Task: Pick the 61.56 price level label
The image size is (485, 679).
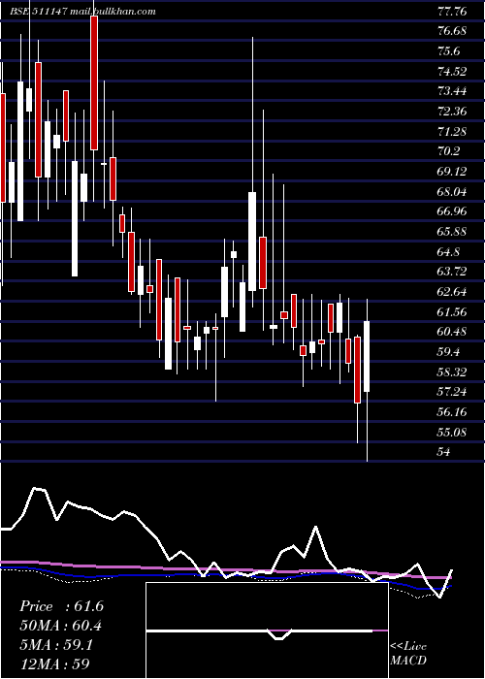Action: pyautogui.click(x=452, y=311)
